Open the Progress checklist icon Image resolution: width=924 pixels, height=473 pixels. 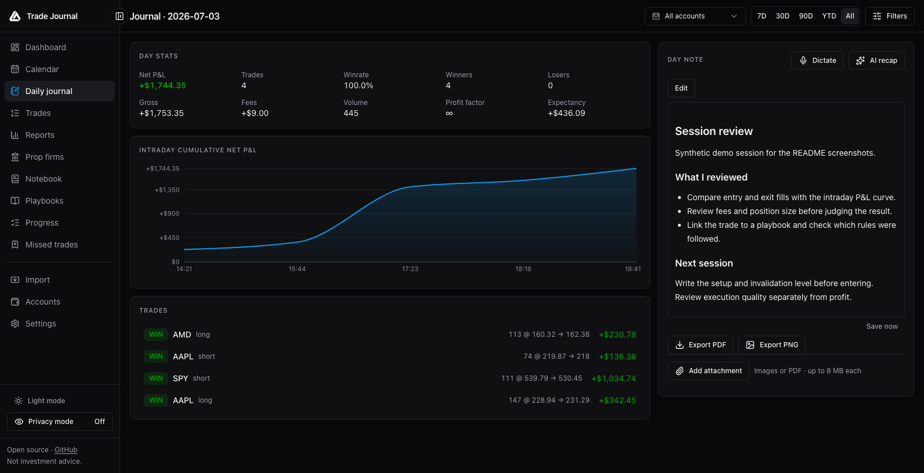point(15,223)
